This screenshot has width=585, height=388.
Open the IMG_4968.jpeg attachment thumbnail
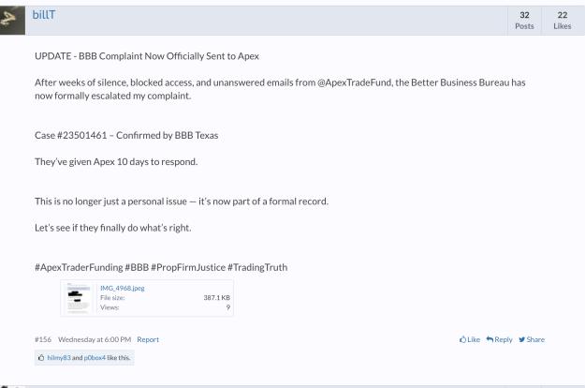(79, 298)
